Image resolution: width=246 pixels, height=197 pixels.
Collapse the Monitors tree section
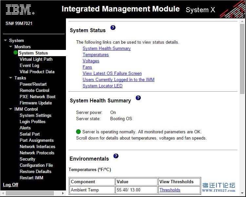(11, 47)
